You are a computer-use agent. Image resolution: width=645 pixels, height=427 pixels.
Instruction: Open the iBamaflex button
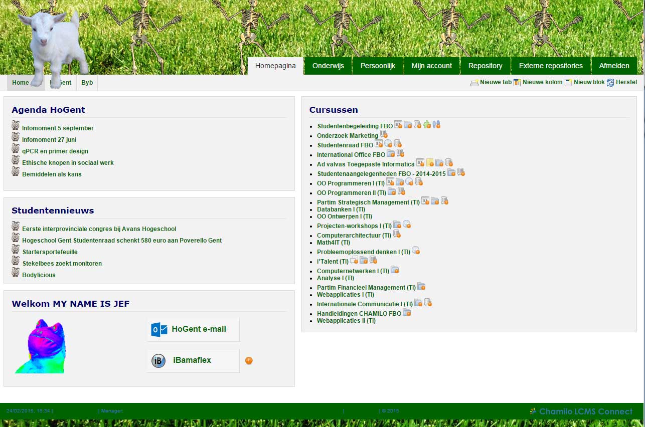[193, 361]
